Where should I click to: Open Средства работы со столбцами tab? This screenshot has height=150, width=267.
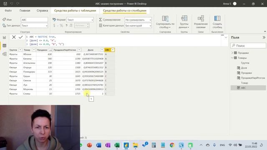pyautogui.click(x=125, y=10)
